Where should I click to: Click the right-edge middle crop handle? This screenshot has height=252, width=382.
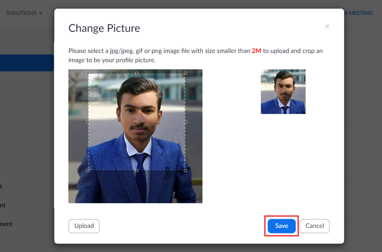(186, 121)
